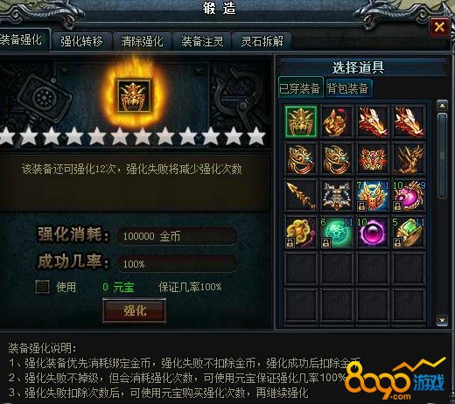455x404 pixels.
Task: Show 背包装备 backpack equipment list
Action: tap(348, 88)
